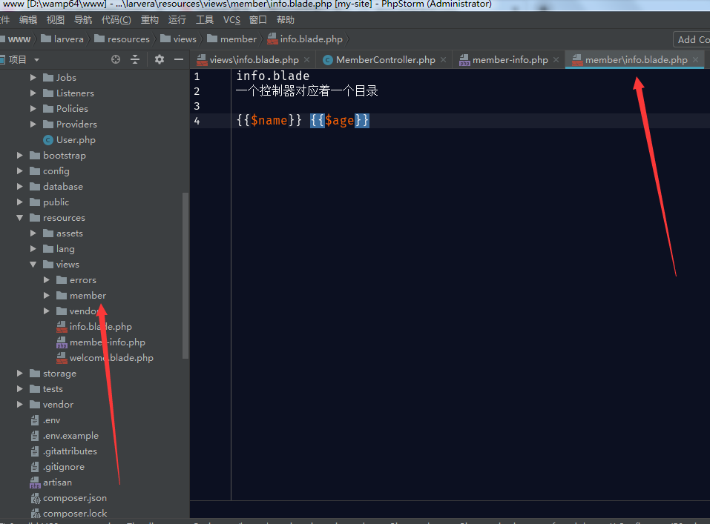710x524 pixels.
Task: Collapse the resources folder
Action: point(20,218)
